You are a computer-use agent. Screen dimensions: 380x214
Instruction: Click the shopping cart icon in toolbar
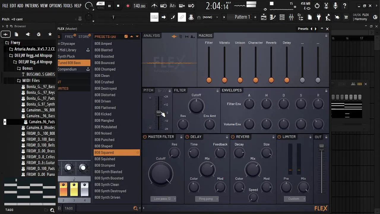[x=346, y=17]
